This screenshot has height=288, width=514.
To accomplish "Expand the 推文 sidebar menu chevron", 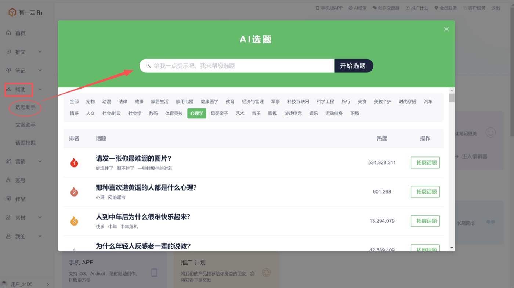I will coord(40,52).
